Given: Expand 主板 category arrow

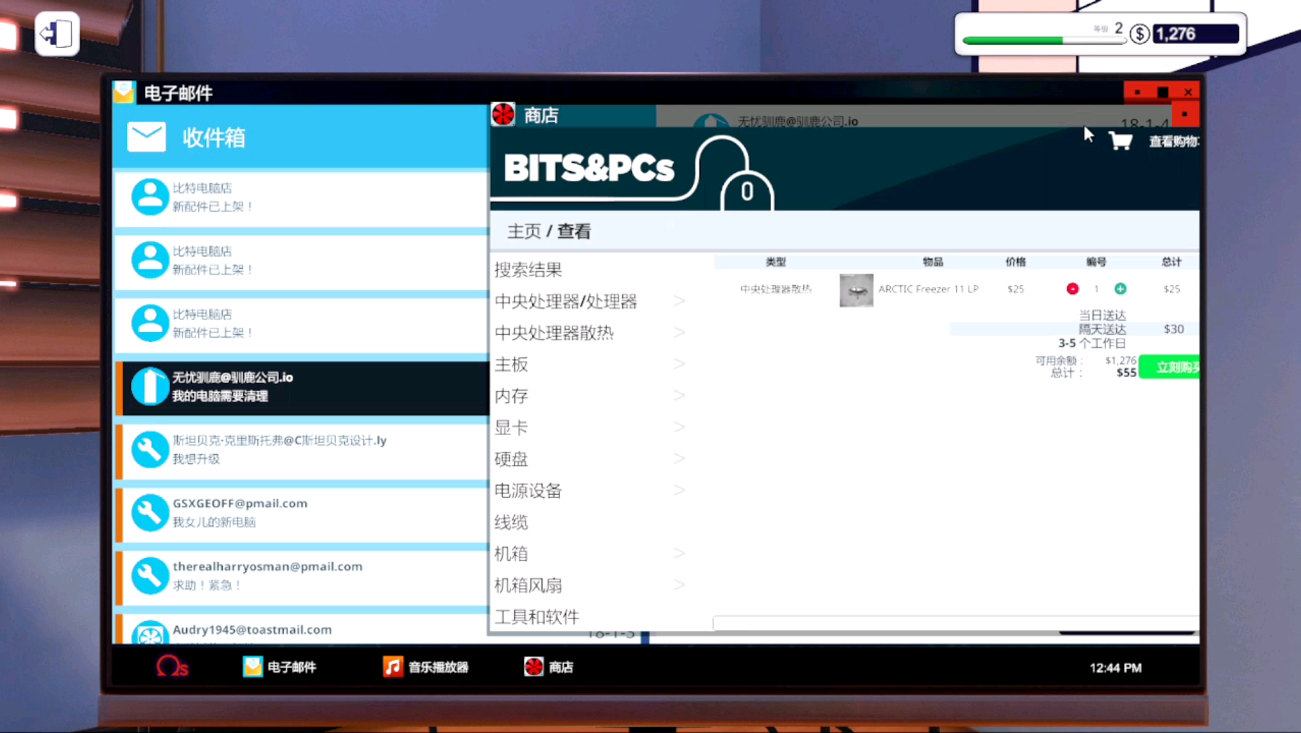Looking at the screenshot, I should [x=679, y=364].
